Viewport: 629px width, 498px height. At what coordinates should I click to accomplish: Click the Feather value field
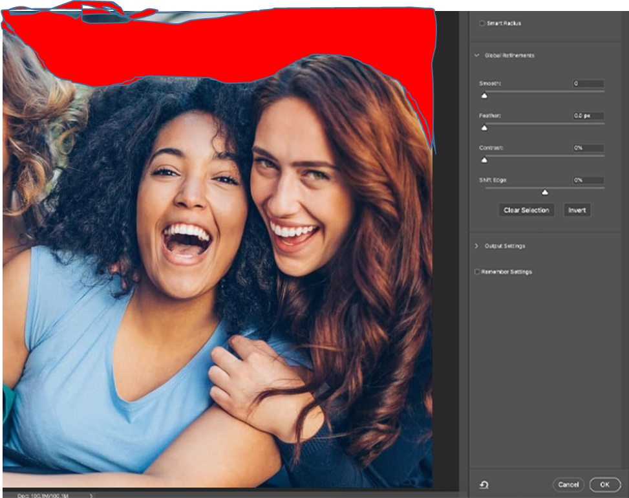(x=588, y=116)
